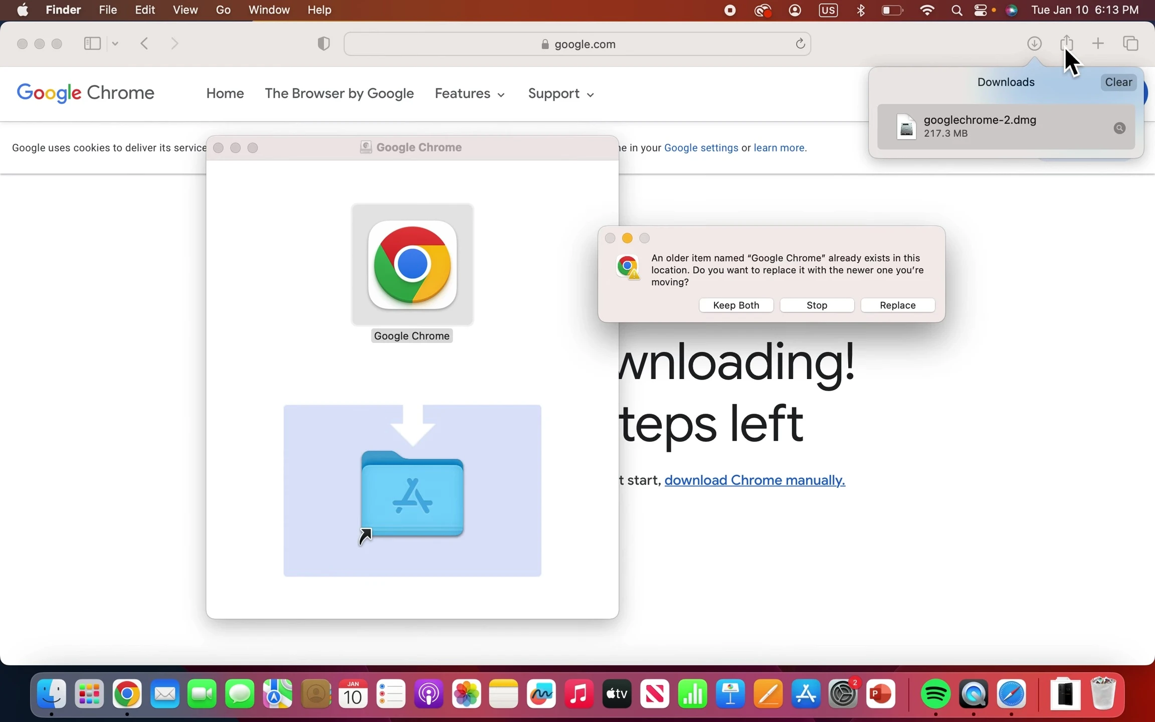Expand the Features dropdown
This screenshot has height=722, width=1155.
pos(470,94)
